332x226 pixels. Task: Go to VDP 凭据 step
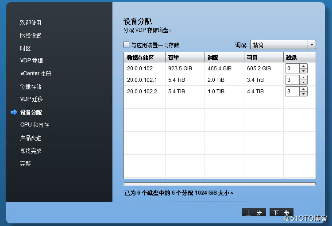[x=31, y=61]
